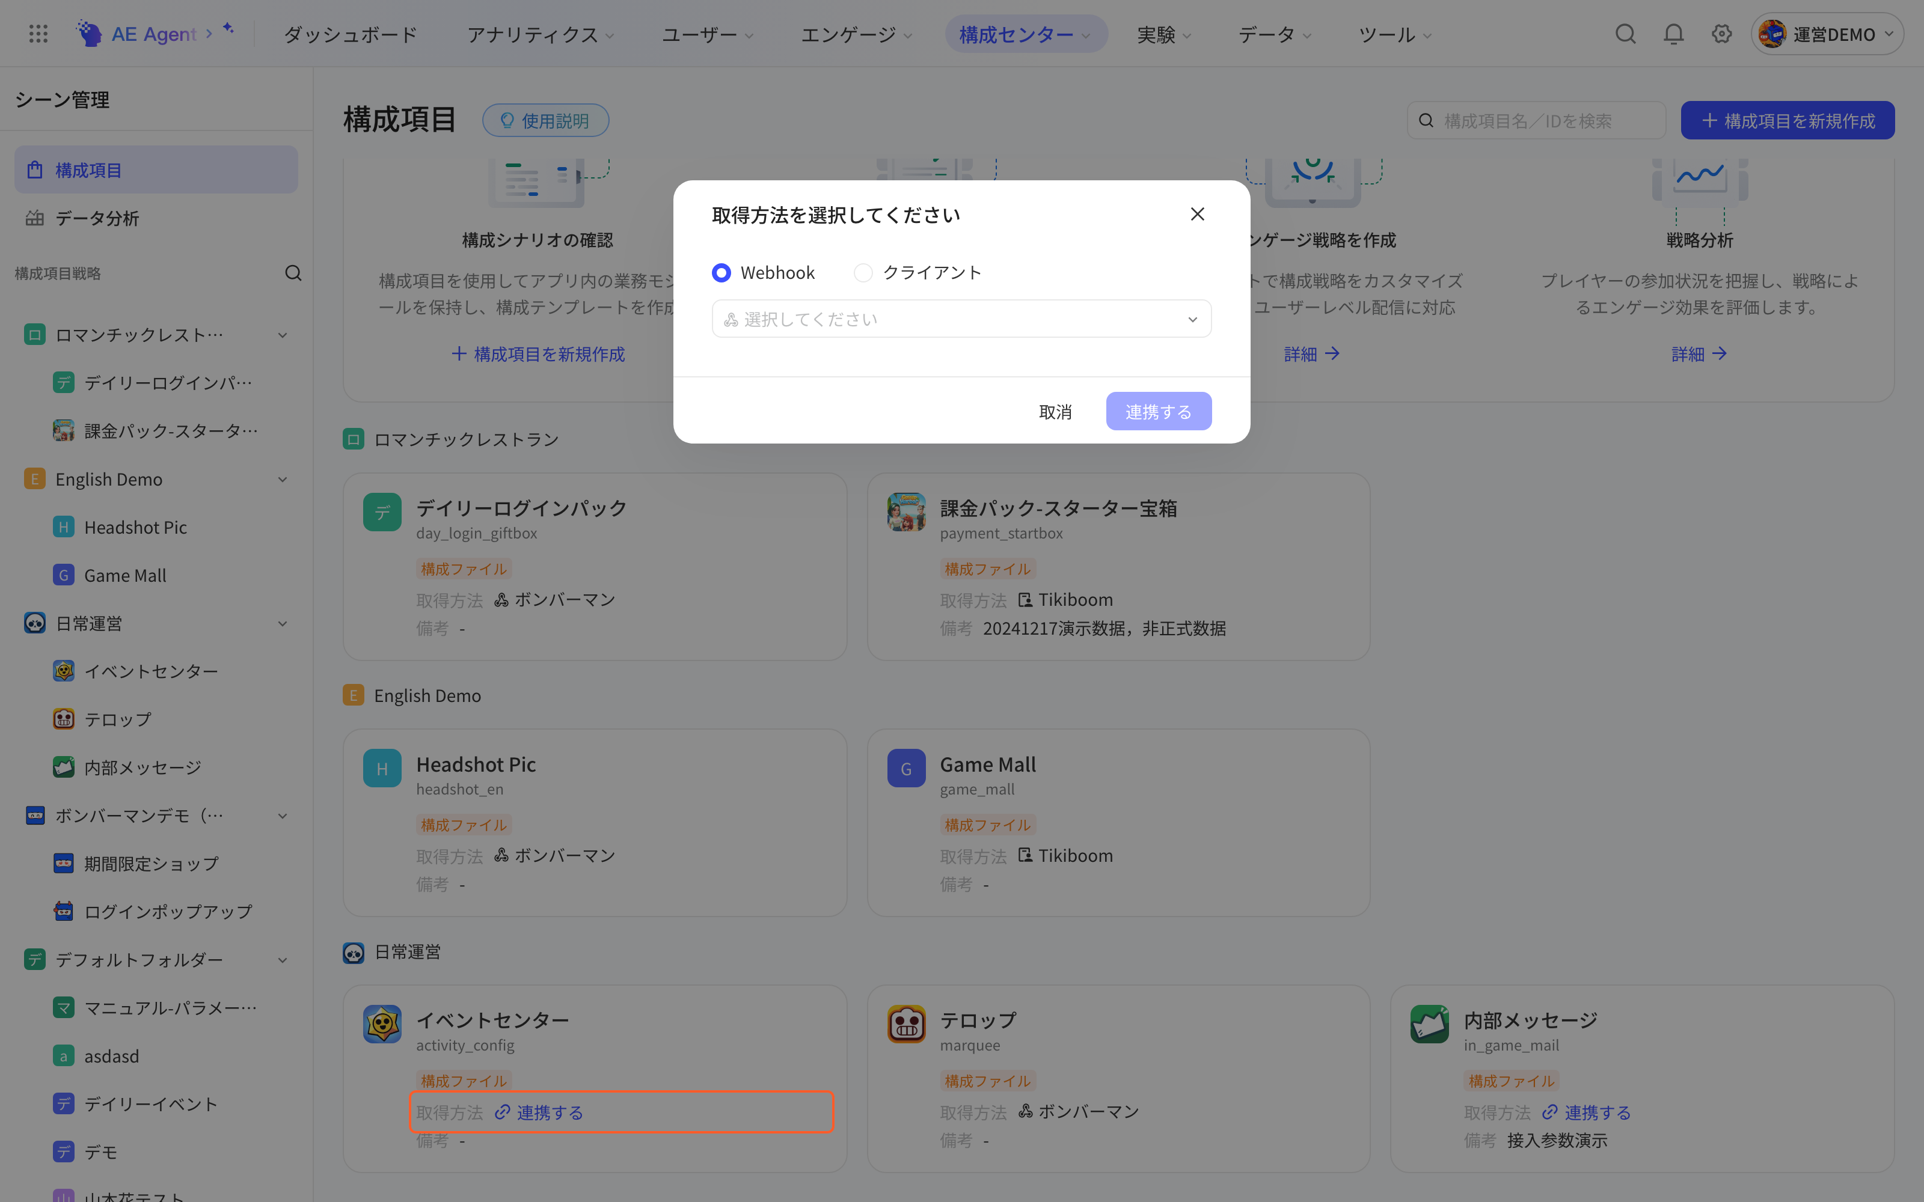Click the デイリーログインパック card icon
This screenshot has width=1924, height=1202.
pos(382,512)
